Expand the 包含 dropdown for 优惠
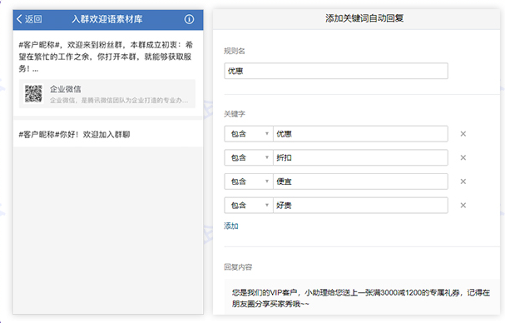The height and width of the screenshot is (323, 505). [x=249, y=134]
